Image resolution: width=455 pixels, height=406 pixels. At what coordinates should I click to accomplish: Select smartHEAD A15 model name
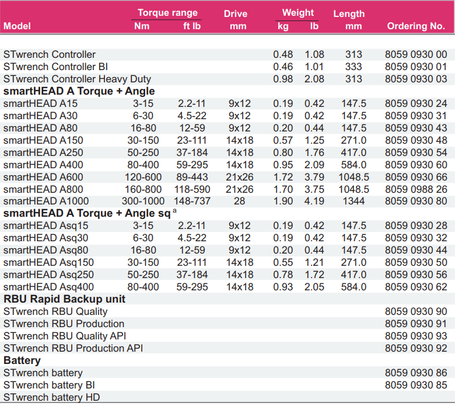tap(40, 103)
